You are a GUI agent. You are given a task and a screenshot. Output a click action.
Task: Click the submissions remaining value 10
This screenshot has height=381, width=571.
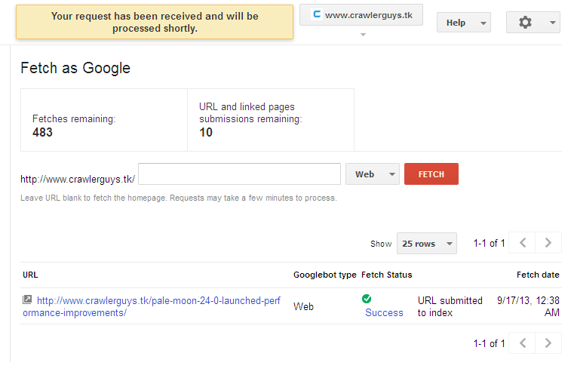(x=206, y=132)
